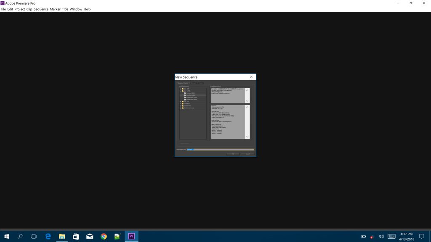Open the Title menu

coord(65,9)
